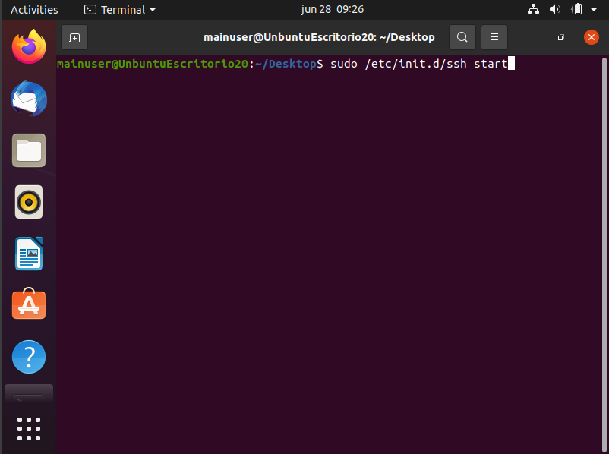Show all applications grid
Screen dimensions: 609x454
pyautogui.click(x=29, y=429)
